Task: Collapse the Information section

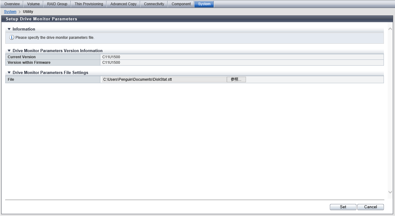Action: 9,29
